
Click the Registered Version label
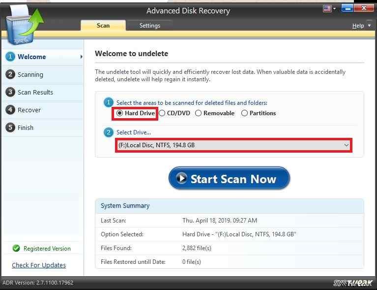pos(47,249)
